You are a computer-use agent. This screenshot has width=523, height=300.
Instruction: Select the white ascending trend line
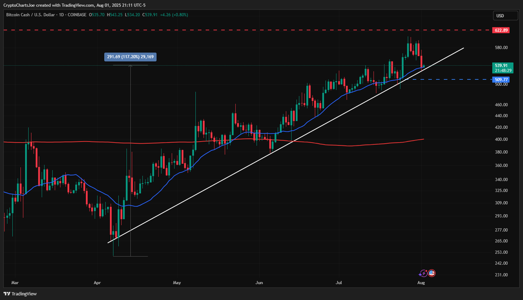(x=285, y=145)
